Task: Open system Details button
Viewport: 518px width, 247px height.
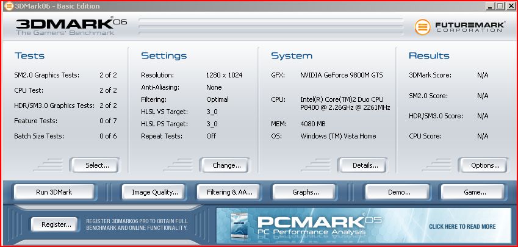Action: click(362, 165)
